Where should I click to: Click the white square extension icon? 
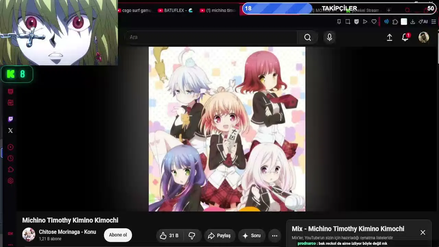click(x=404, y=22)
